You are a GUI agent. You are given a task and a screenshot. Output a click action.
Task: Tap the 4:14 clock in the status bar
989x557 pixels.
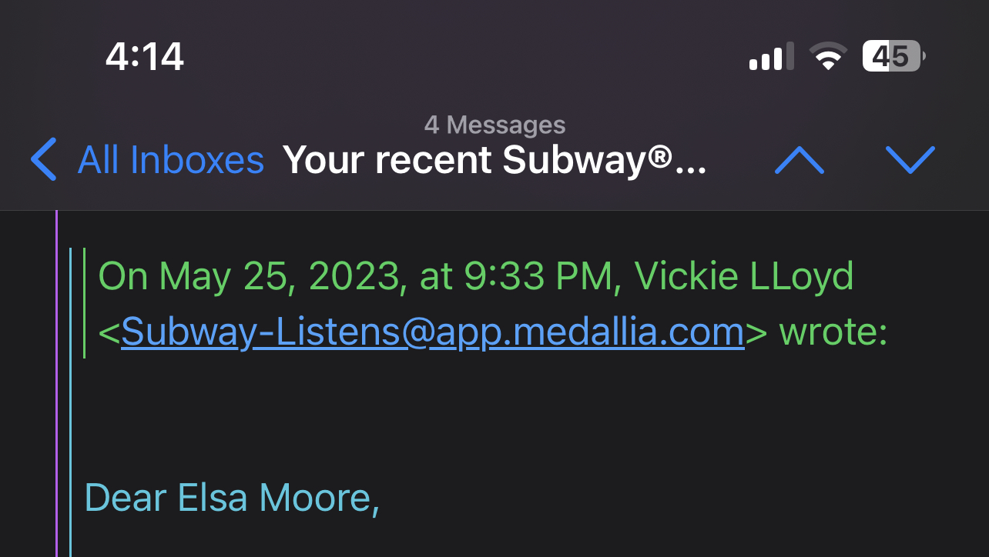point(145,57)
